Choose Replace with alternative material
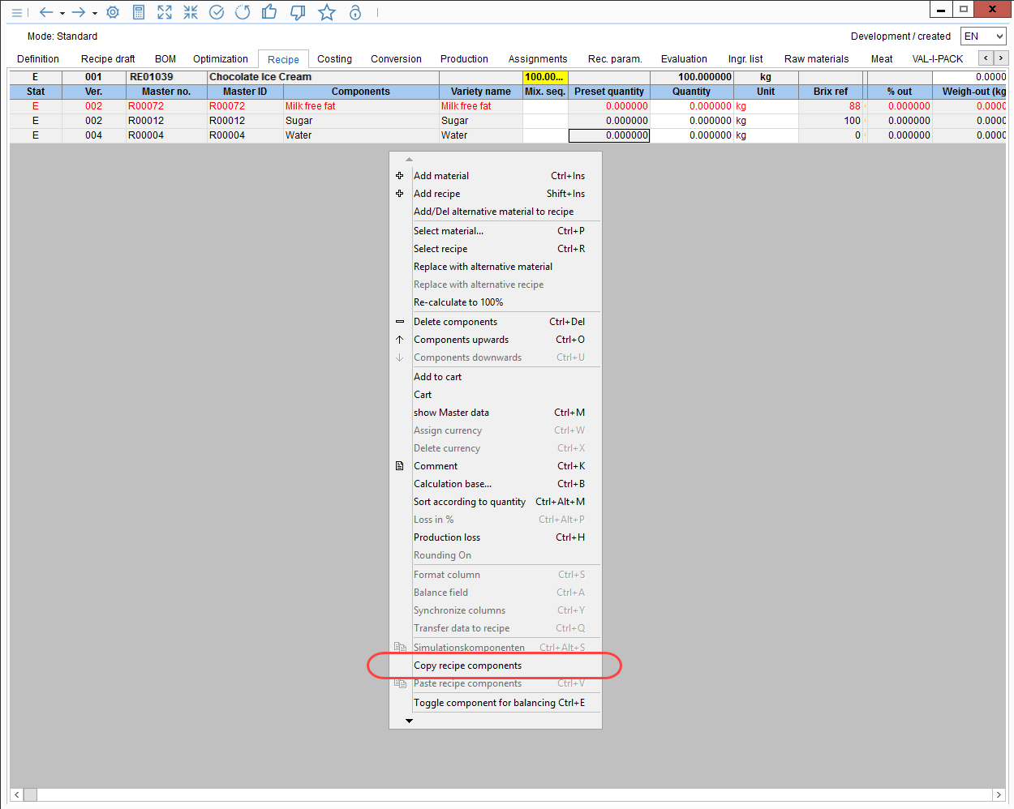The width and height of the screenshot is (1014, 809). 496,267
